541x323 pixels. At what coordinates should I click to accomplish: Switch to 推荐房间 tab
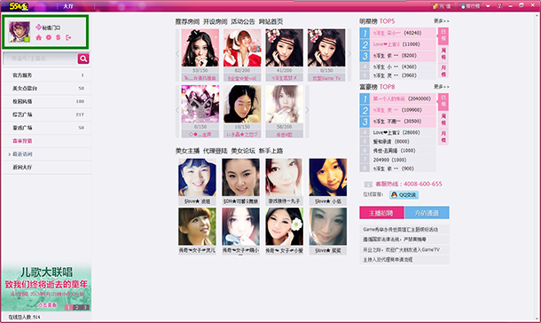coord(187,21)
